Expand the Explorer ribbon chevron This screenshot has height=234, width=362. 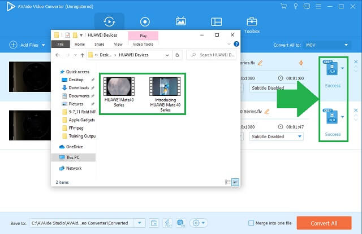click(229, 44)
